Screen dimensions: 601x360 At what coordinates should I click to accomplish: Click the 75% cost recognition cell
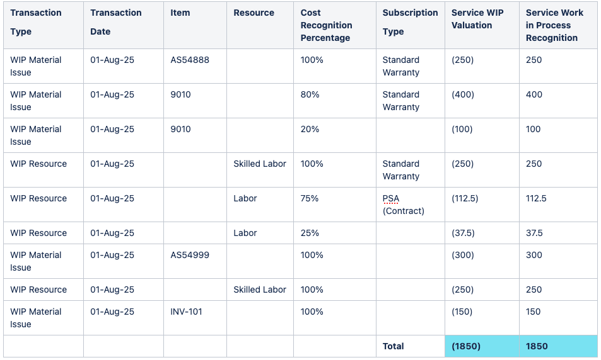tap(335, 205)
